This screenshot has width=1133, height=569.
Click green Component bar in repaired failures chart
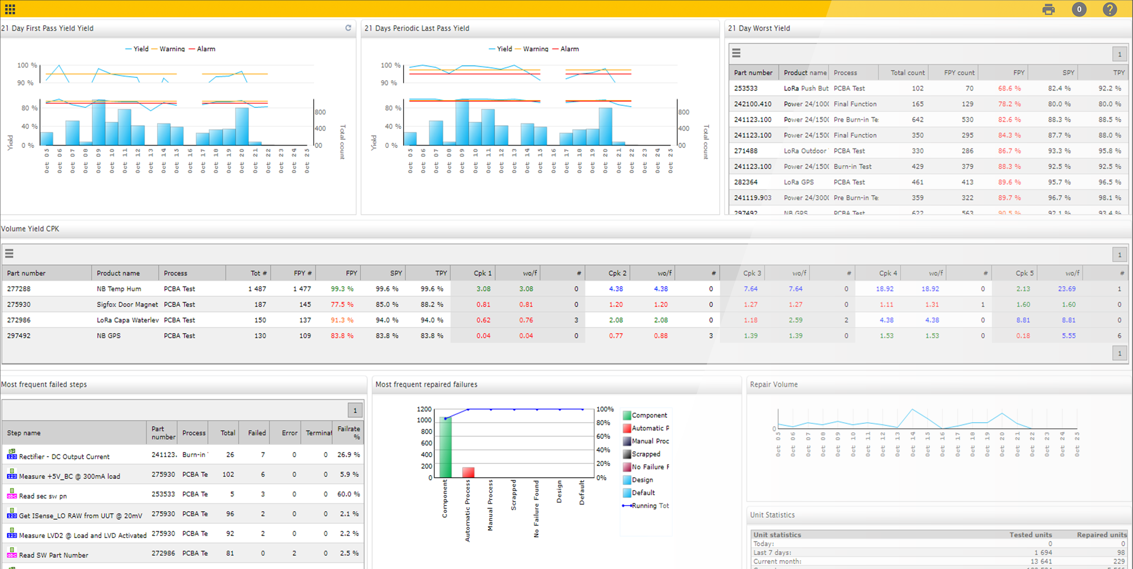coord(445,447)
